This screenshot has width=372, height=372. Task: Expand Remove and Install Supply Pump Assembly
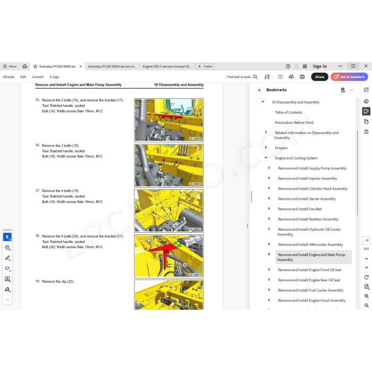click(x=269, y=168)
